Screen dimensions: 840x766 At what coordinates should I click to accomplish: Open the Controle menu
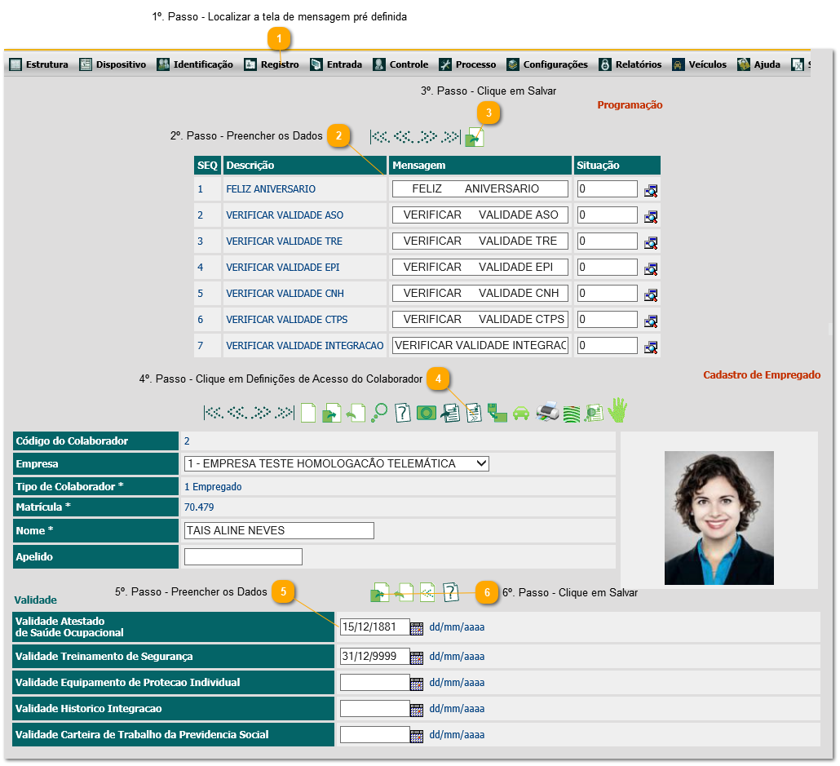[x=400, y=64]
